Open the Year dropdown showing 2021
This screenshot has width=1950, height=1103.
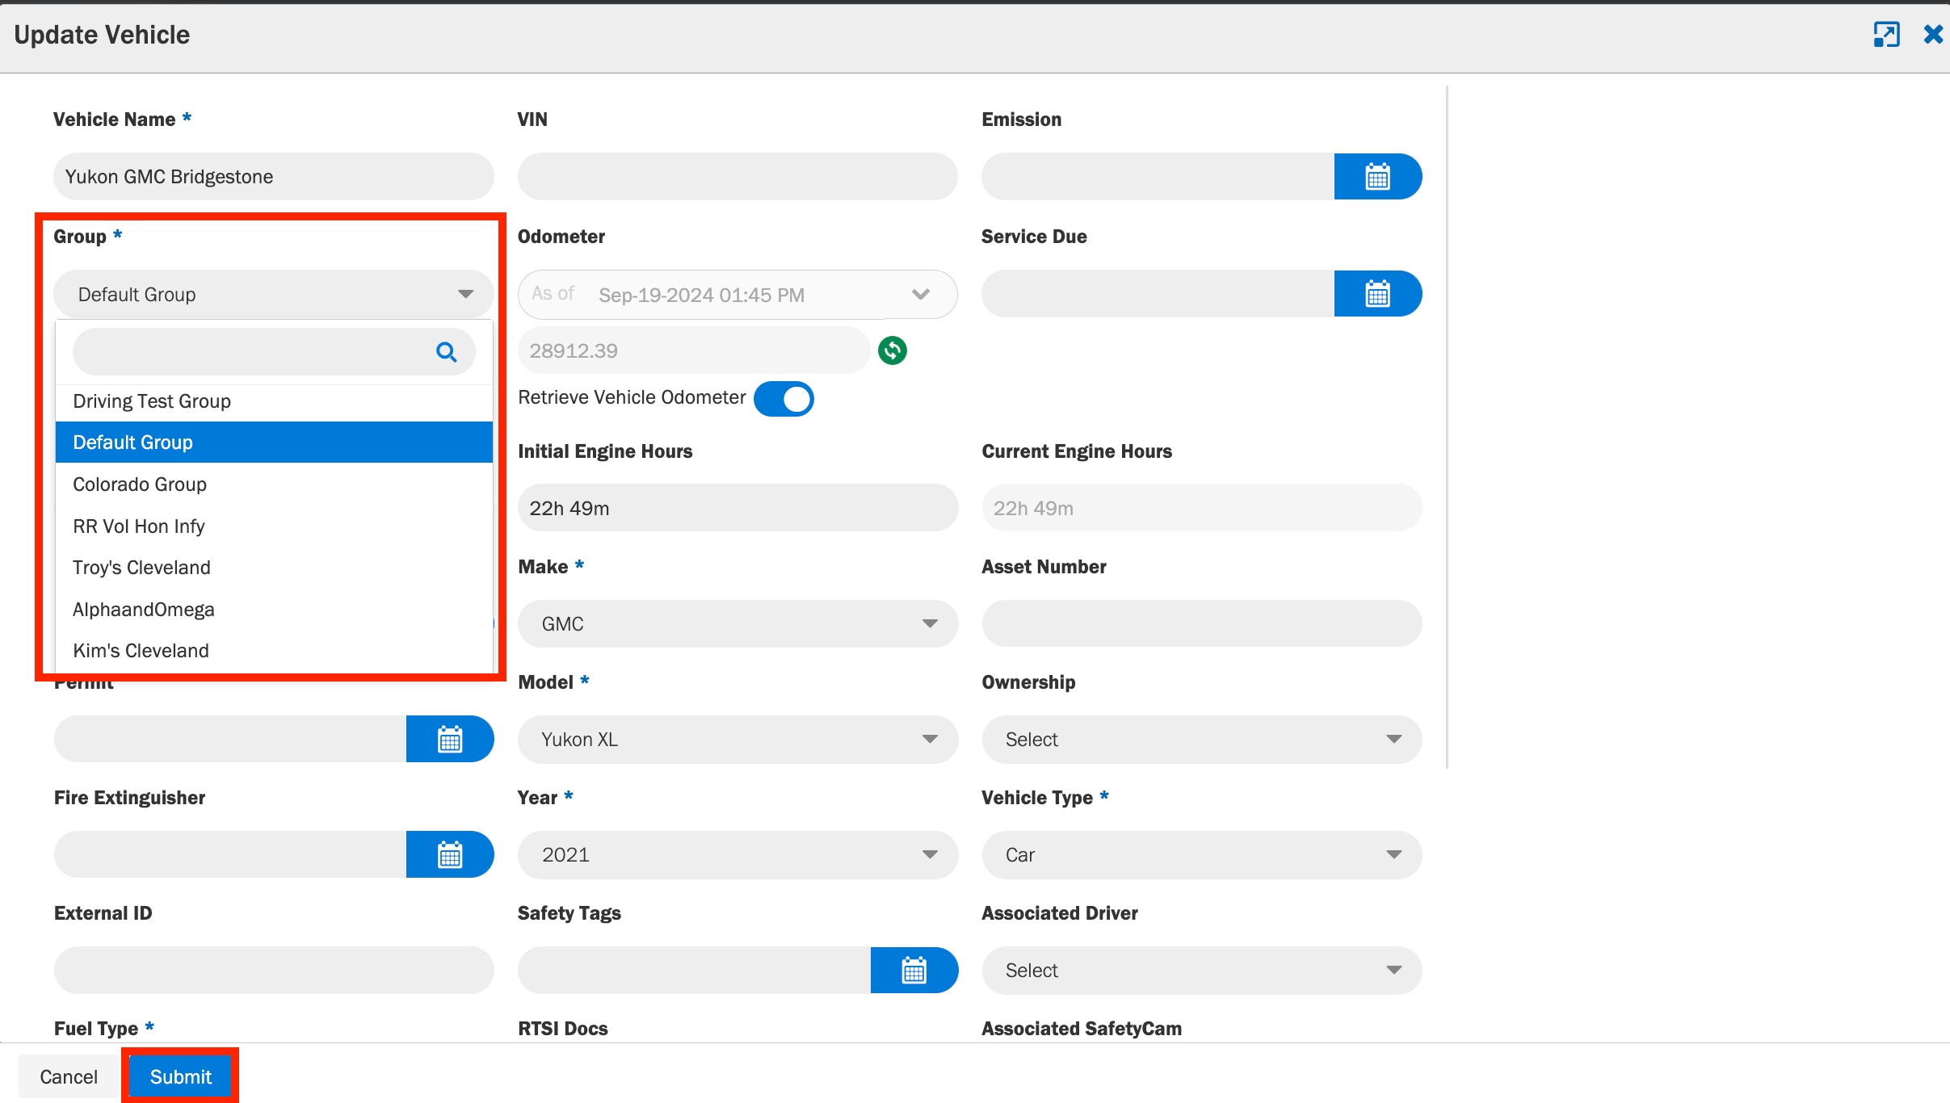738,854
